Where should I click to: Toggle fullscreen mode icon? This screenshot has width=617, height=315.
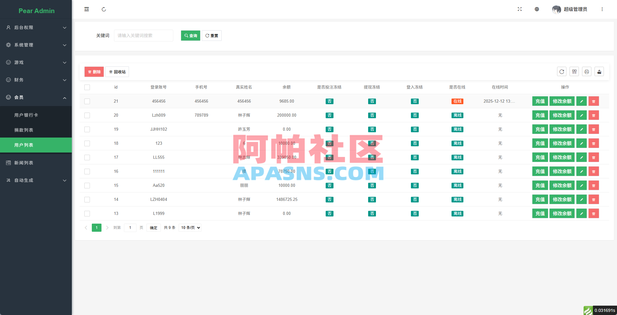click(520, 9)
